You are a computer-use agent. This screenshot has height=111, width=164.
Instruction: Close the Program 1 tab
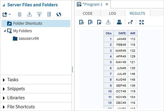(x=107, y=5)
